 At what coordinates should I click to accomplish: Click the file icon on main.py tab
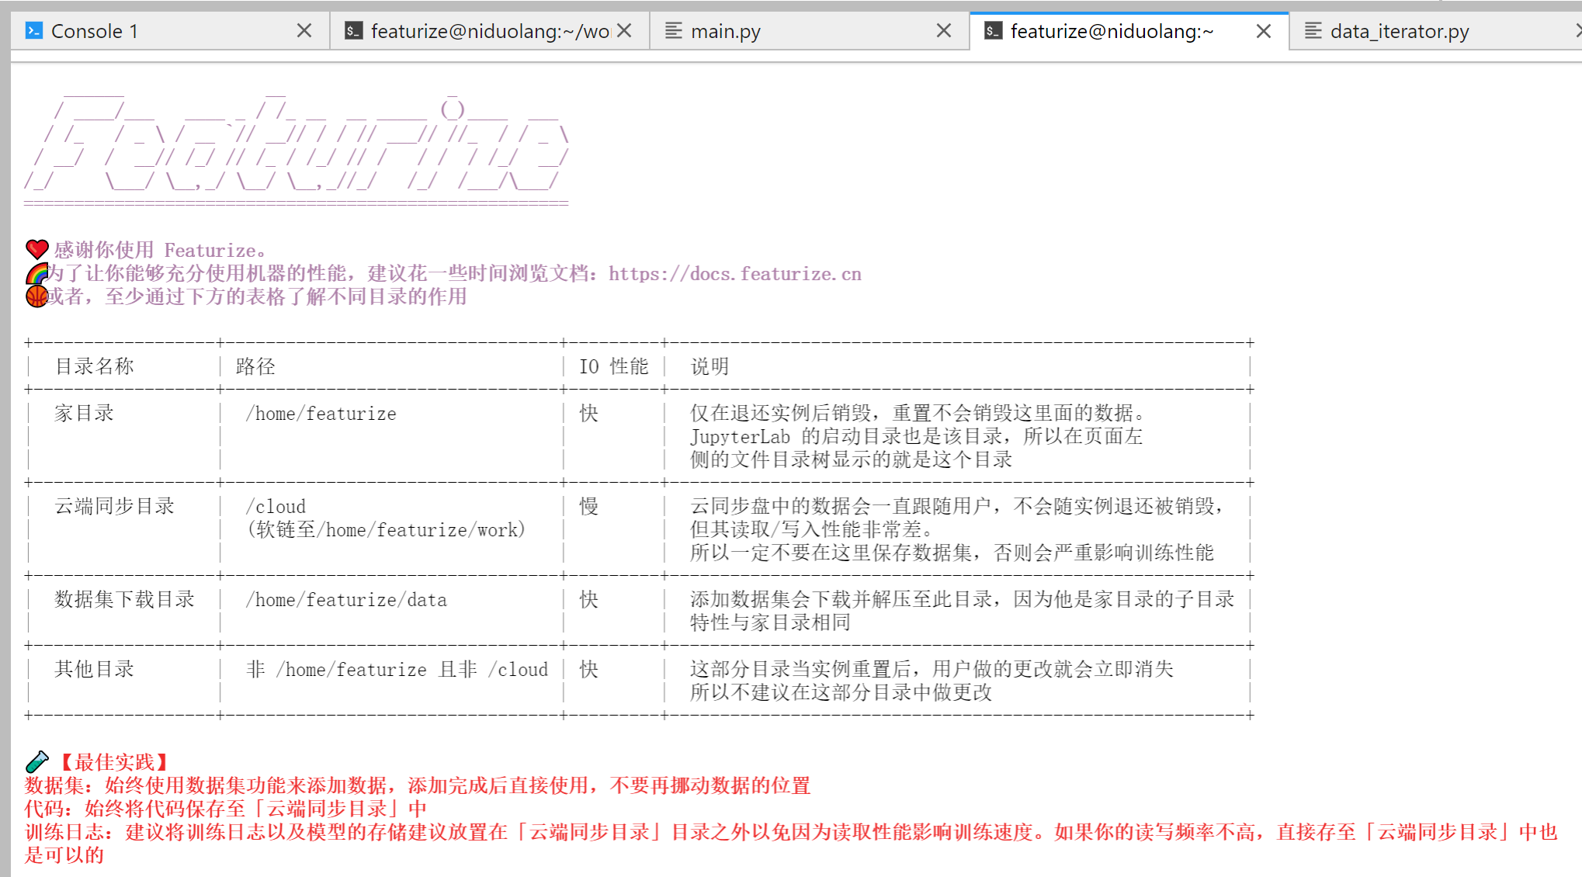coord(672,31)
